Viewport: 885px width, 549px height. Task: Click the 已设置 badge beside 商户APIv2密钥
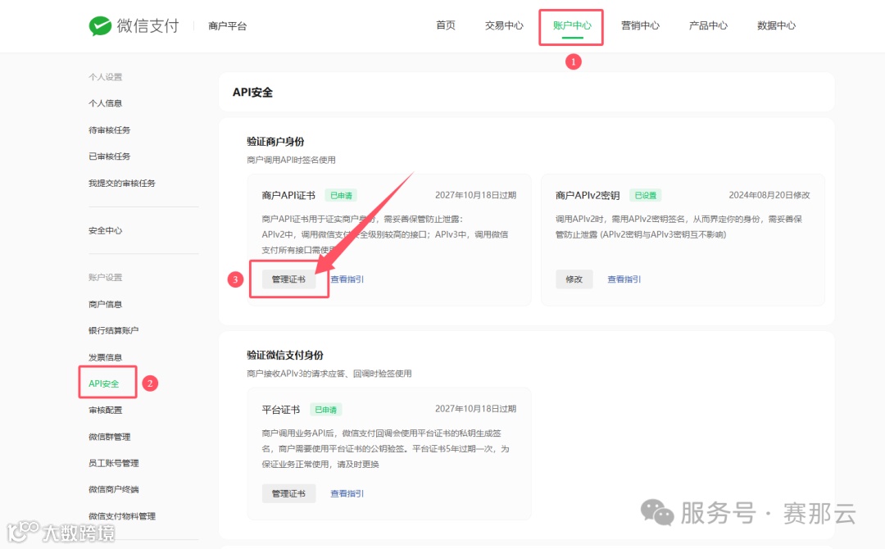pyautogui.click(x=645, y=196)
